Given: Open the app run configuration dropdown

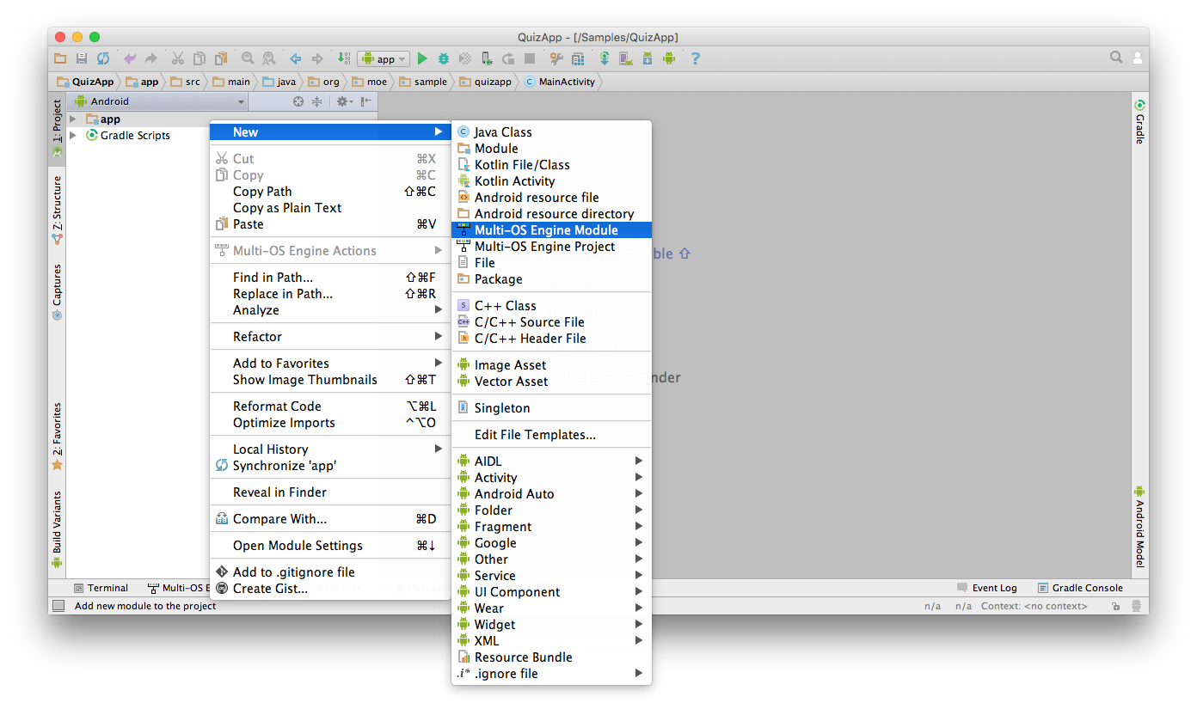Looking at the screenshot, I should [384, 58].
